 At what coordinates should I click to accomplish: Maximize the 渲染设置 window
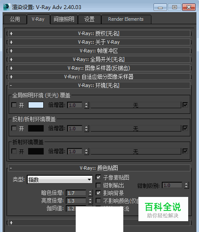(175, 7)
